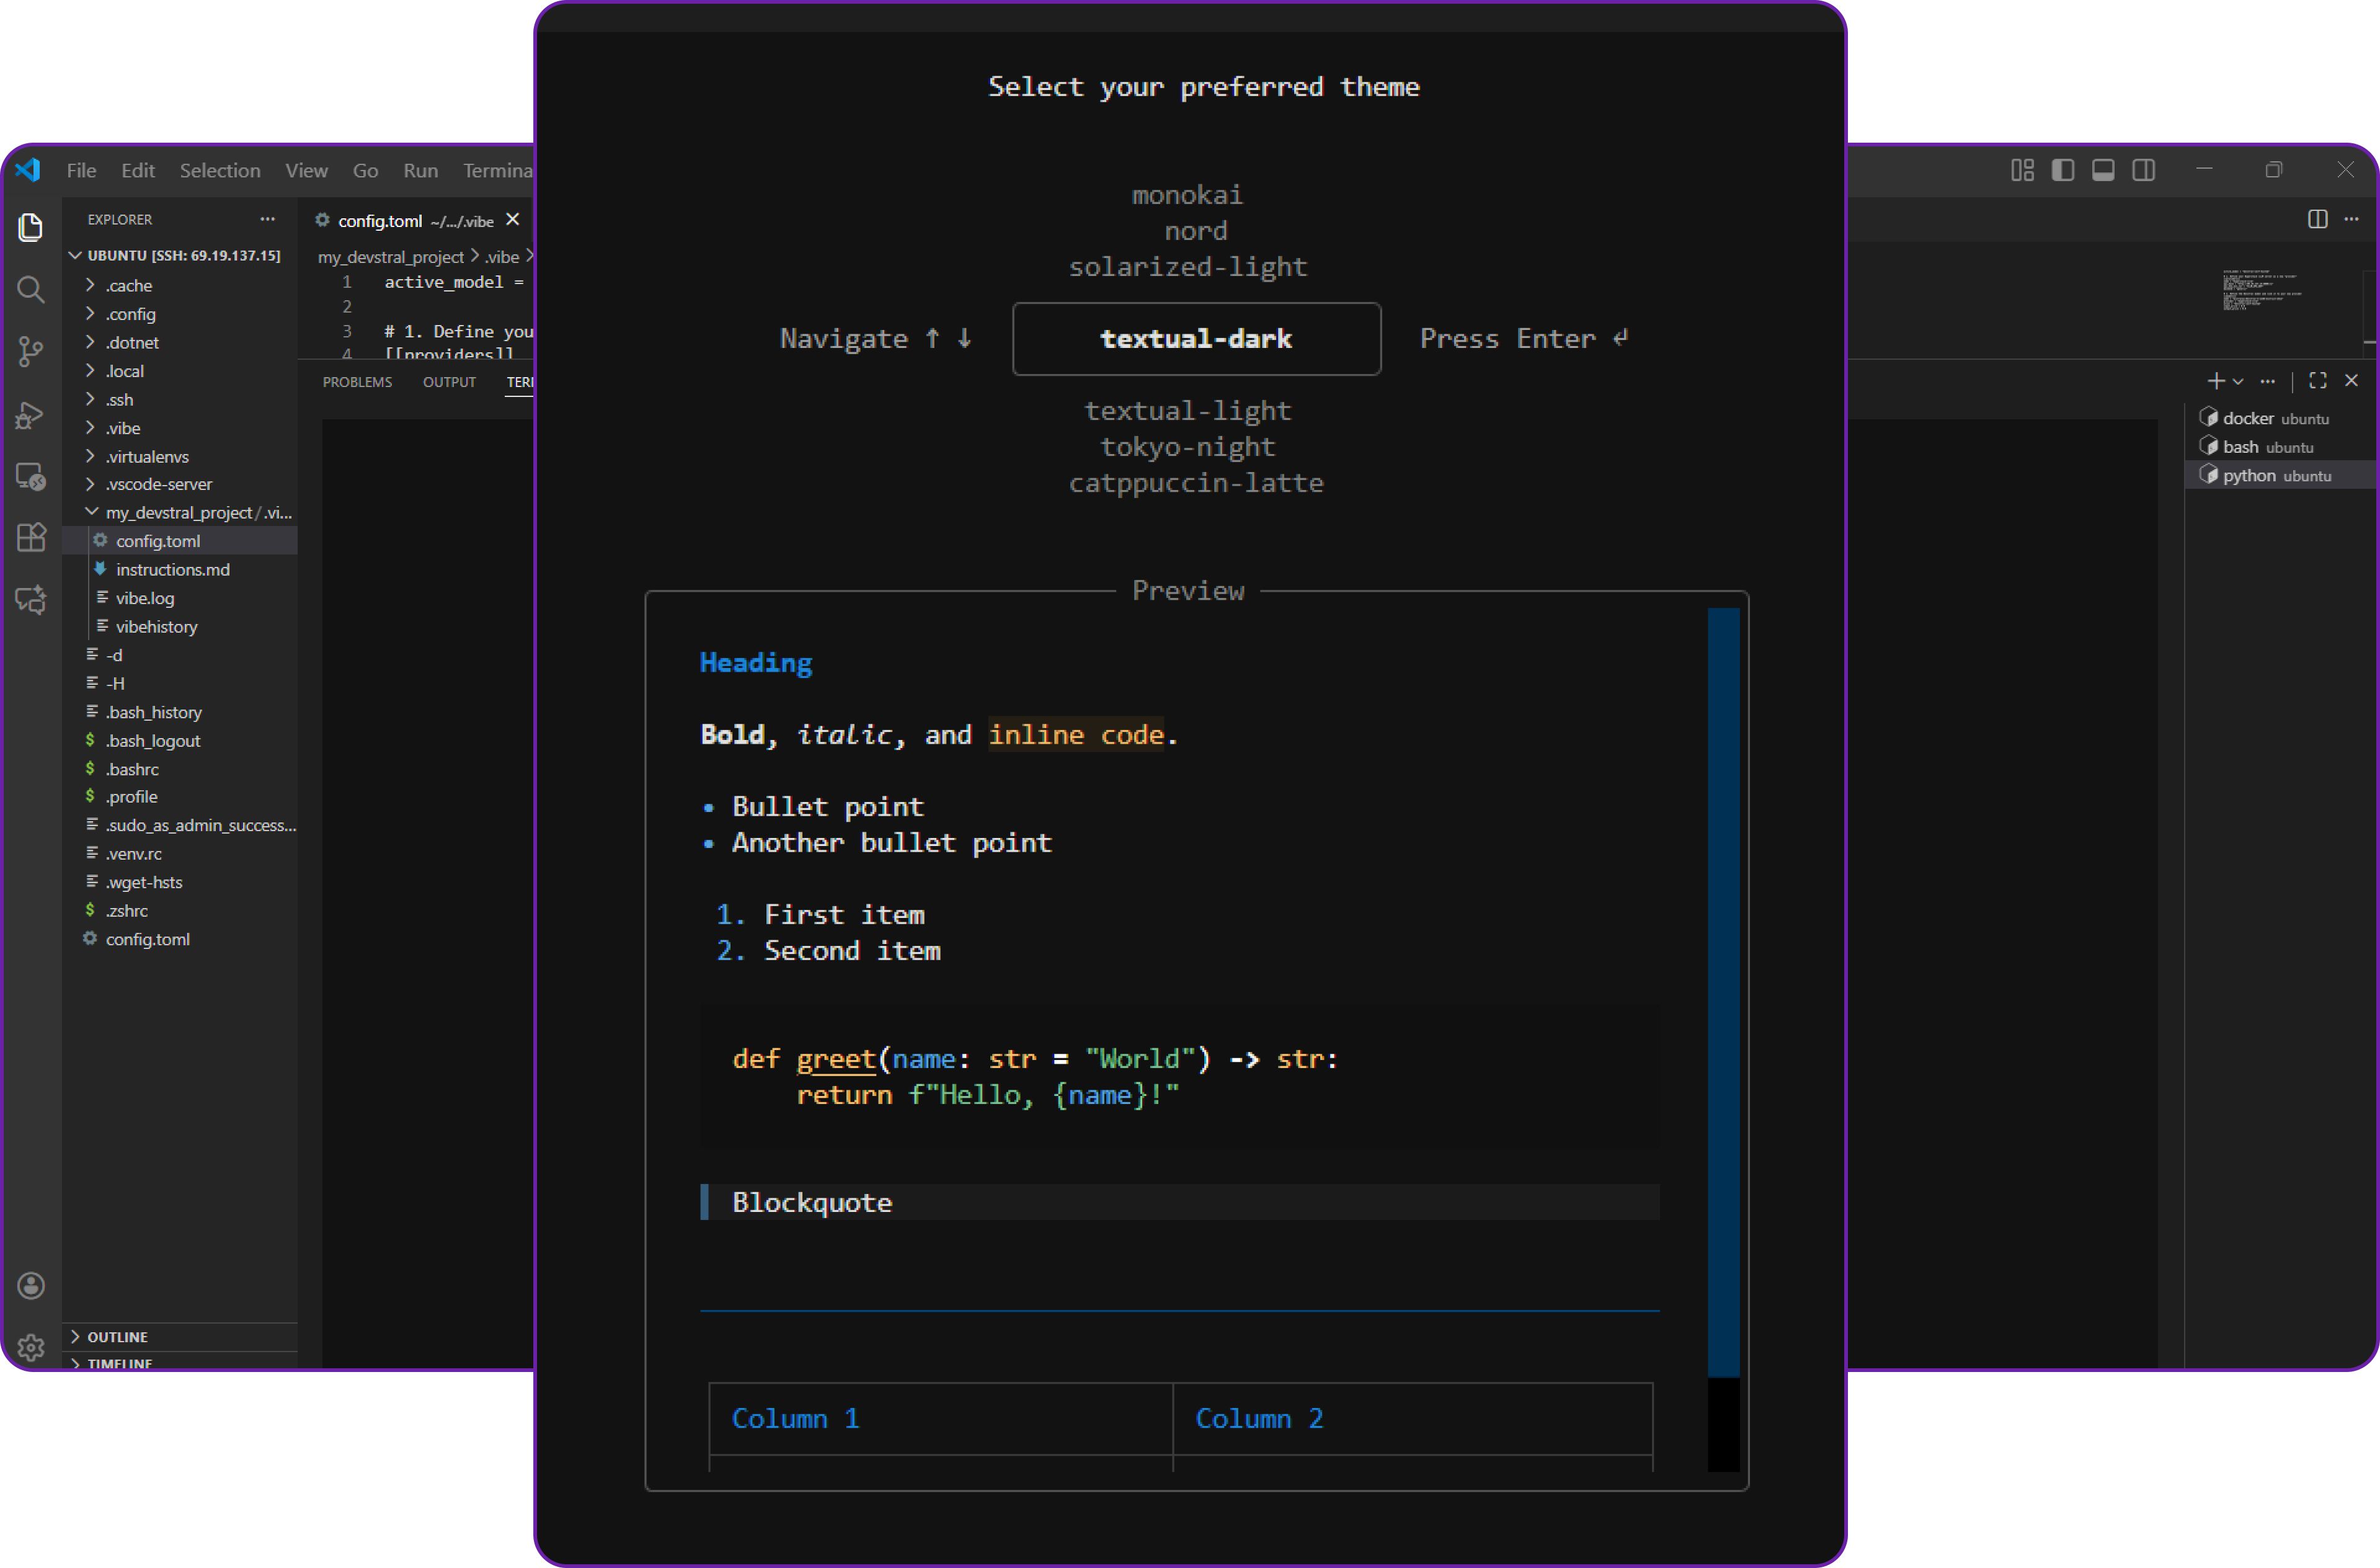Open the Accounts icon in activity bar
The image size is (2380, 1568).
point(31,1285)
